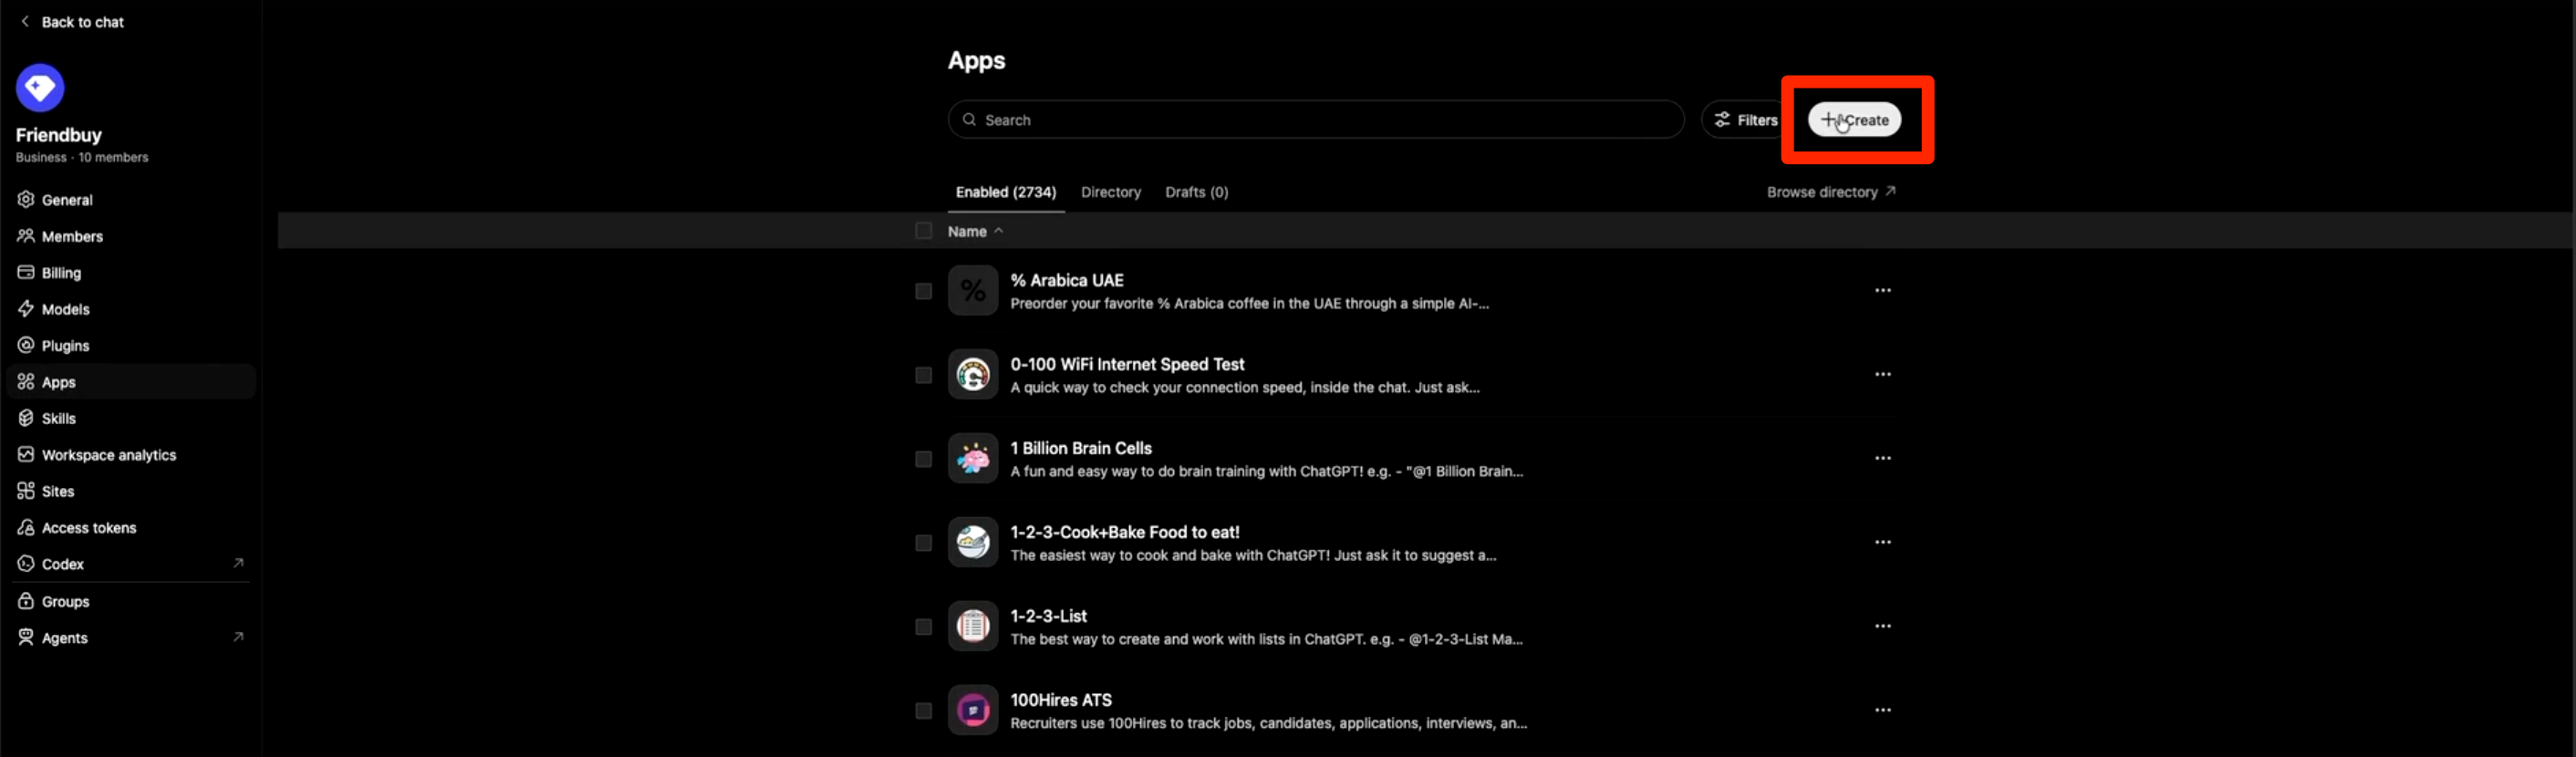
Task: Tick the 1 Billion Brain Cells checkbox
Action: click(x=923, y=459)
